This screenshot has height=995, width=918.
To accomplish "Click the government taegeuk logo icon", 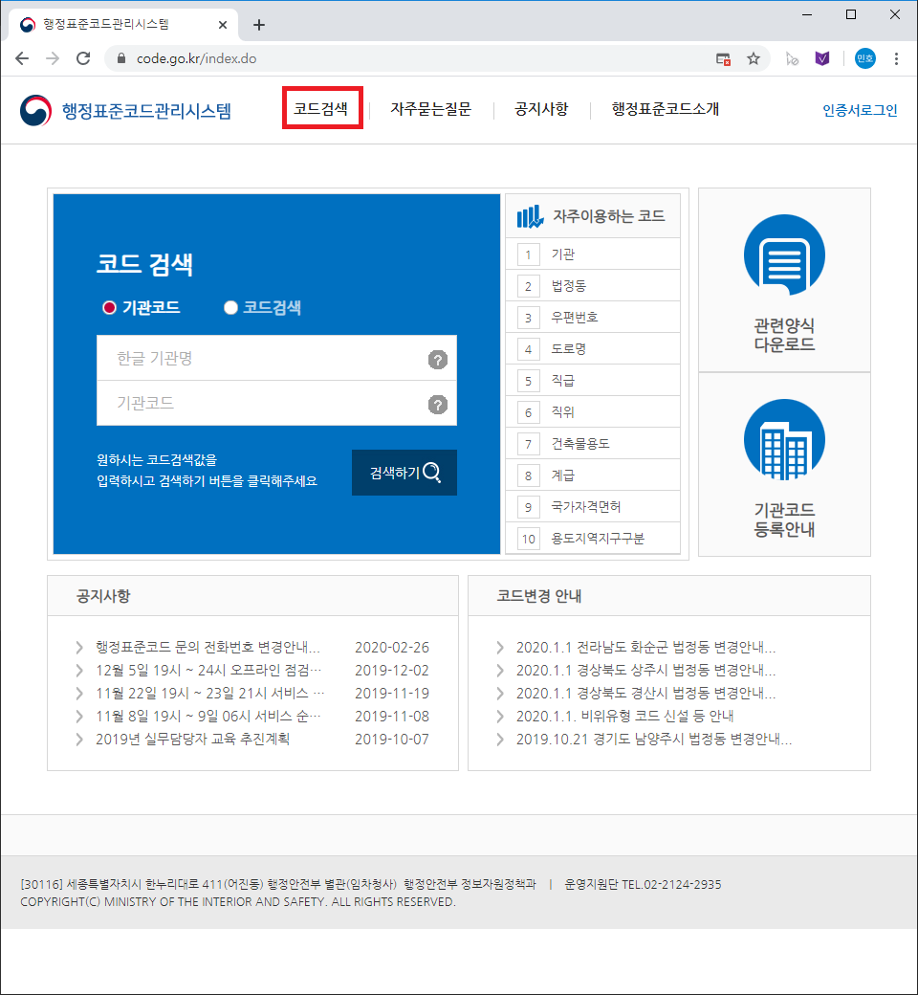I will (35, 109).
